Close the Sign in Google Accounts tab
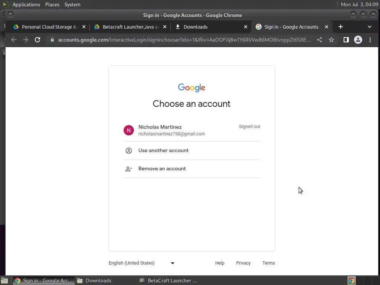Screen dimensions: 380x285 tap(327, 27)
